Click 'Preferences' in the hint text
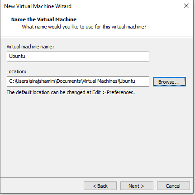195x195 pixels. click(121, 92)
